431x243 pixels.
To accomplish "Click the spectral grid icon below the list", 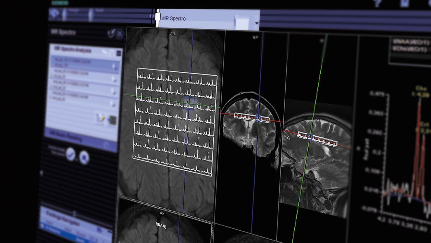I will [112, 120].
